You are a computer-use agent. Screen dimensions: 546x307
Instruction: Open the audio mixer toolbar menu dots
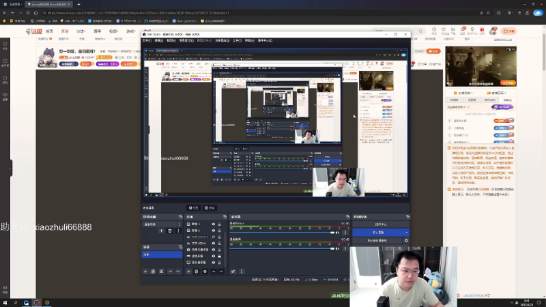click(242, 272)
